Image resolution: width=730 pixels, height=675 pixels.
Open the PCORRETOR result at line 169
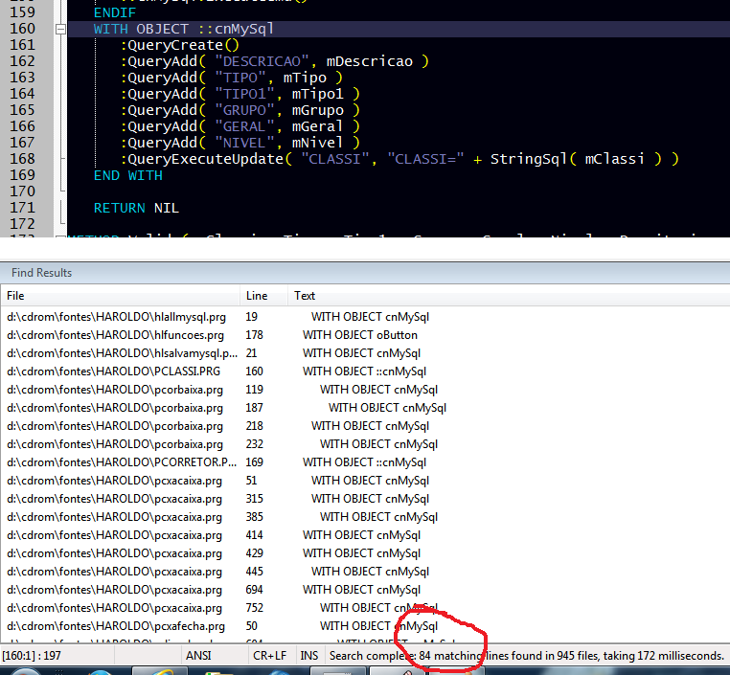point(115,462)
